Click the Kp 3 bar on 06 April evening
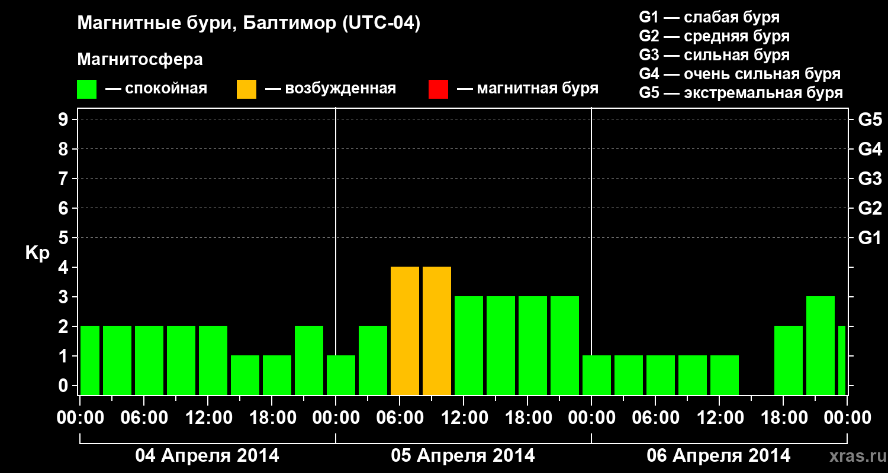The image size is (888, 473). [x=821, y=345]
